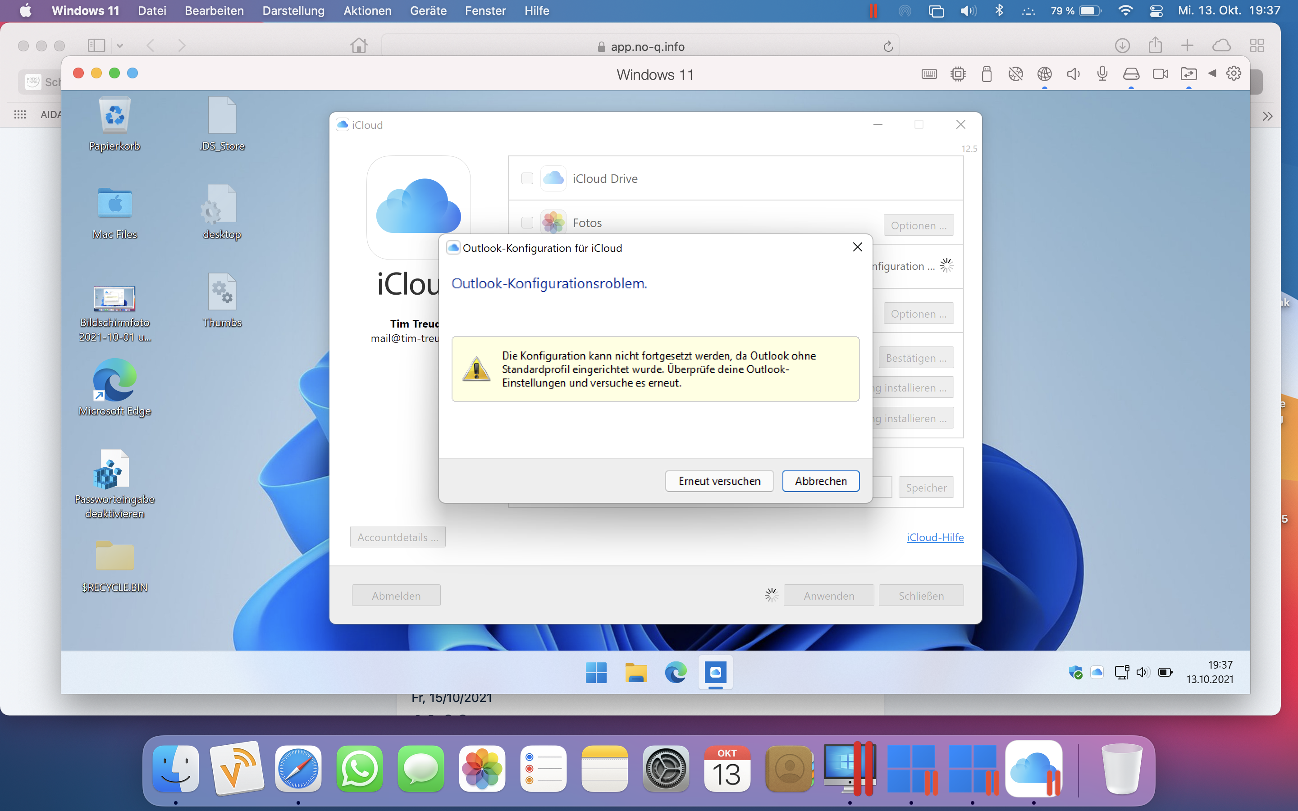The height and width of the screenshot is (811, 1298).
Task: Expand Safari sidebar dropdown chevron
Action: (119, 46)
